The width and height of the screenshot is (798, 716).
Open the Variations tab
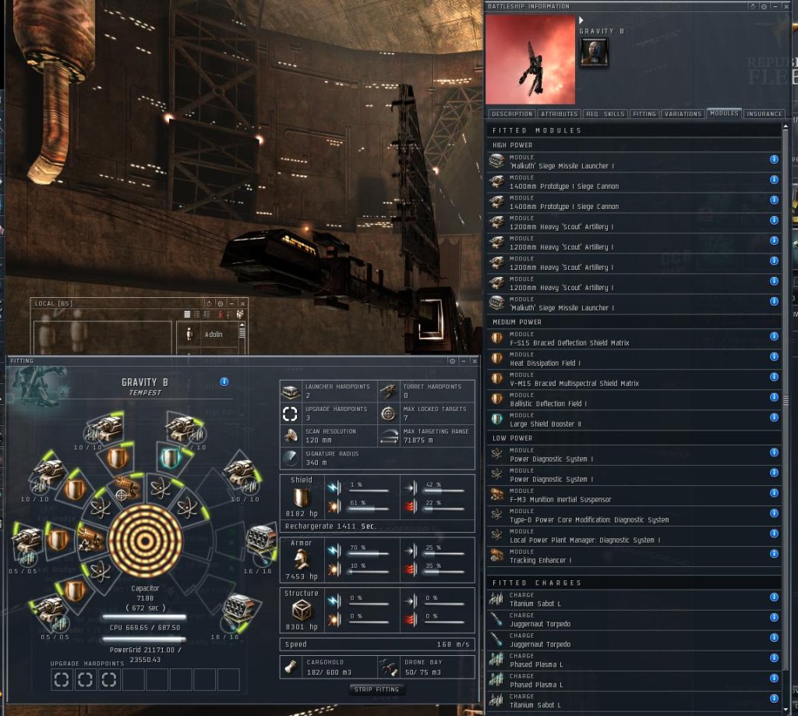click(683, 114)
